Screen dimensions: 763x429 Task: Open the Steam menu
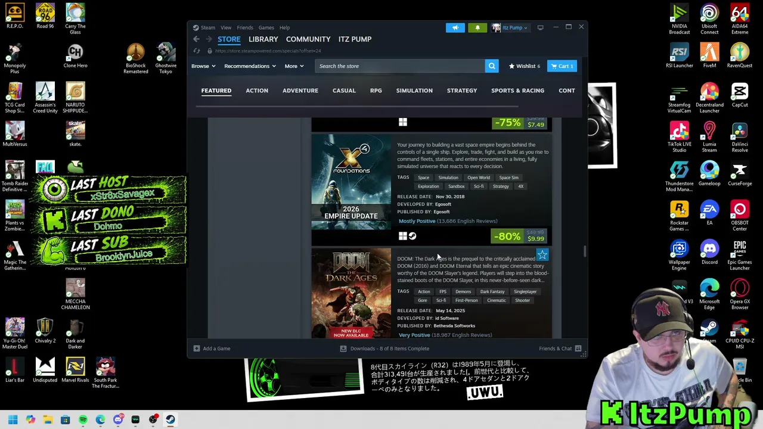(x=208, y=27)
